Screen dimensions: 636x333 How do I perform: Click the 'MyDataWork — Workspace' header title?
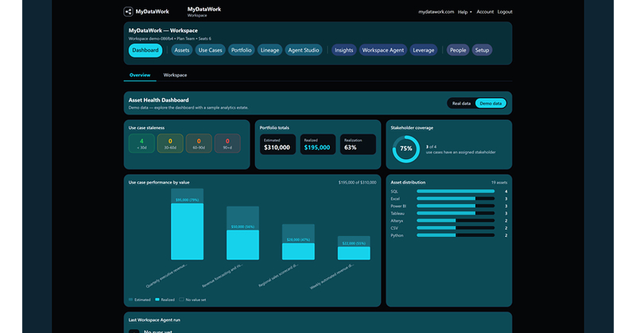[x=163, y=30]
